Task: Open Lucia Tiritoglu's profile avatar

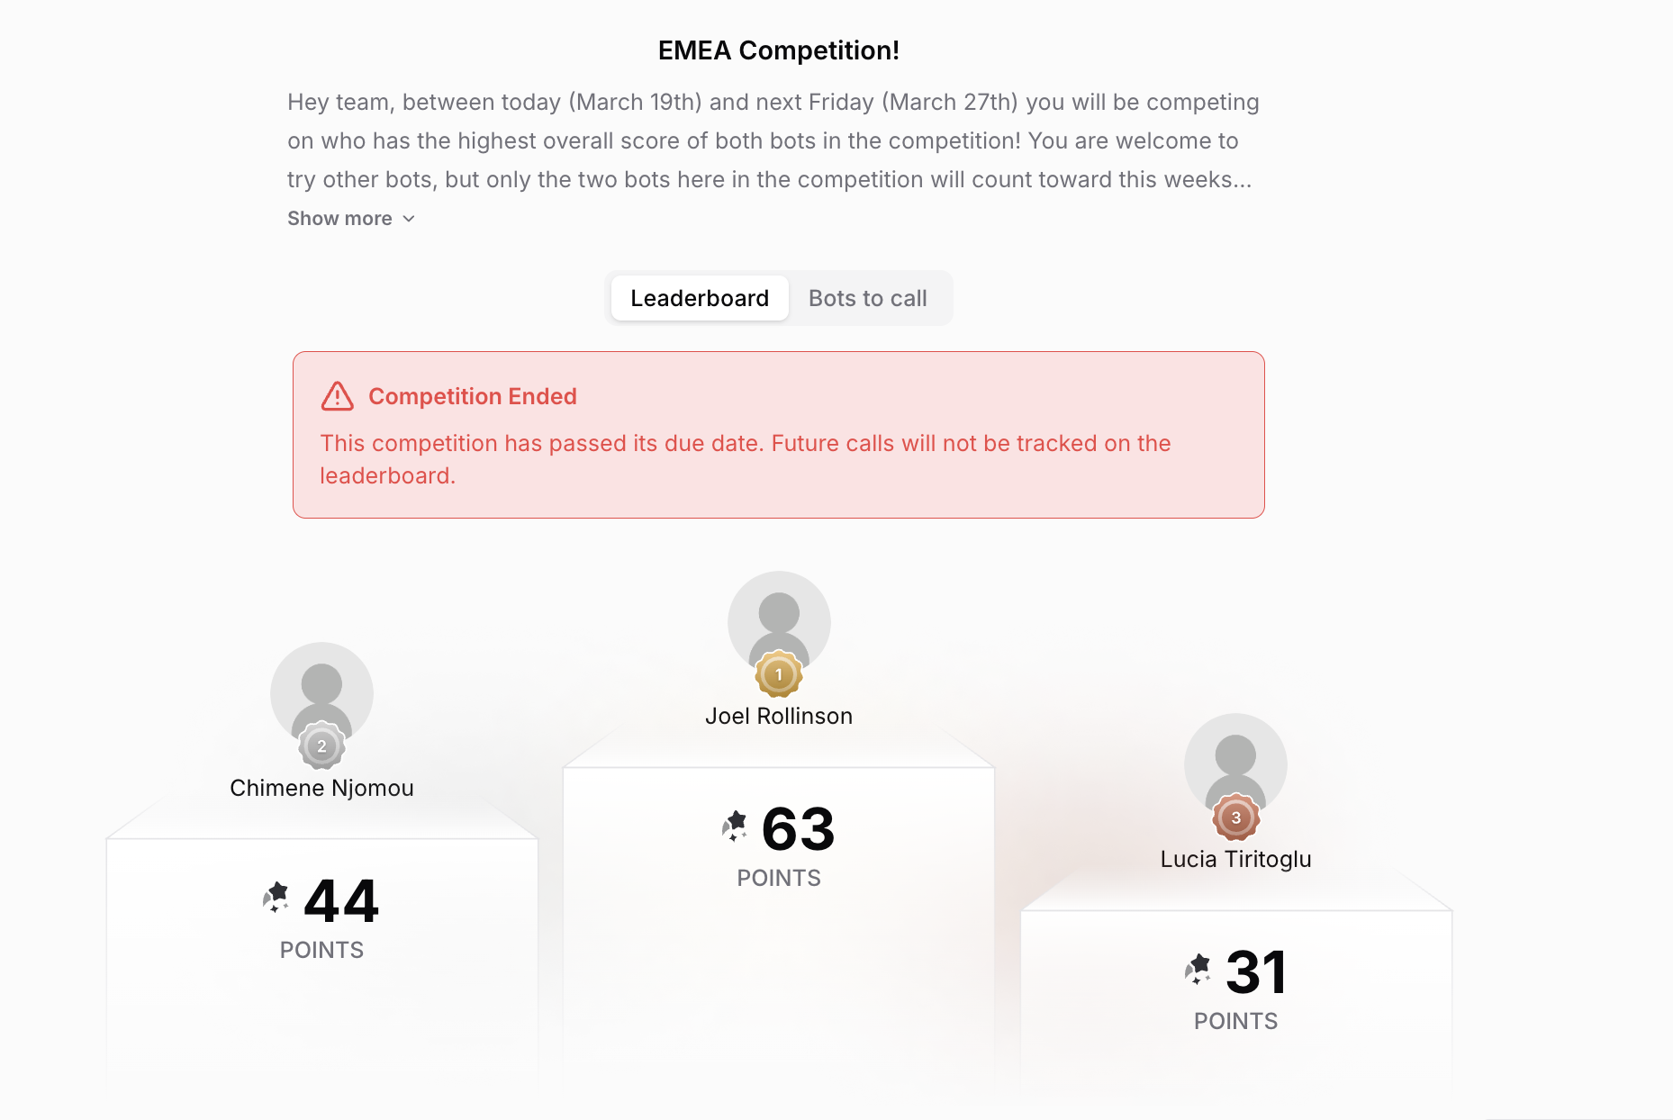Action: click(x=1235, y=764)
